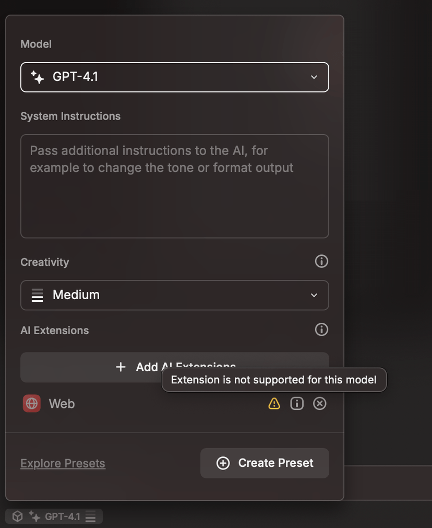This screenshot has height=528, width=432.
Task: Click the Web extension globe icon
Action: [x=31, y=403]
